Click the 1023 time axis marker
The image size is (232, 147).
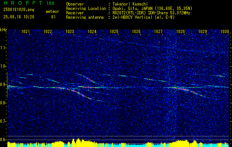click(x=70, y=31)
